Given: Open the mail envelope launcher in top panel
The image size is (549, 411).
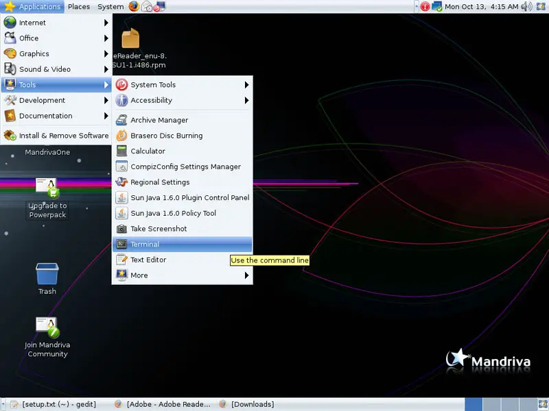Looking at the screenshot, I should pyautogui.click(x=147, y=6).
